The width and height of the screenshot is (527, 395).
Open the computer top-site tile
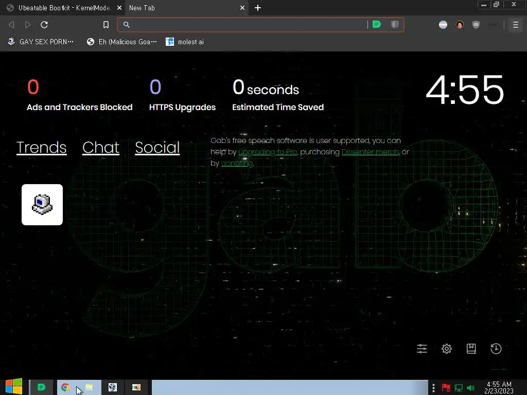42,205
